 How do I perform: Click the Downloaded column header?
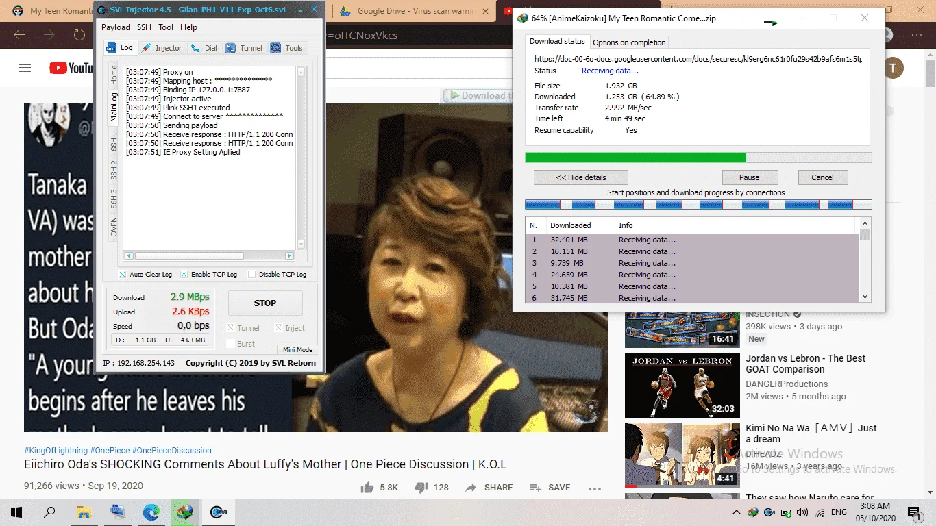(x=579, y=225)
